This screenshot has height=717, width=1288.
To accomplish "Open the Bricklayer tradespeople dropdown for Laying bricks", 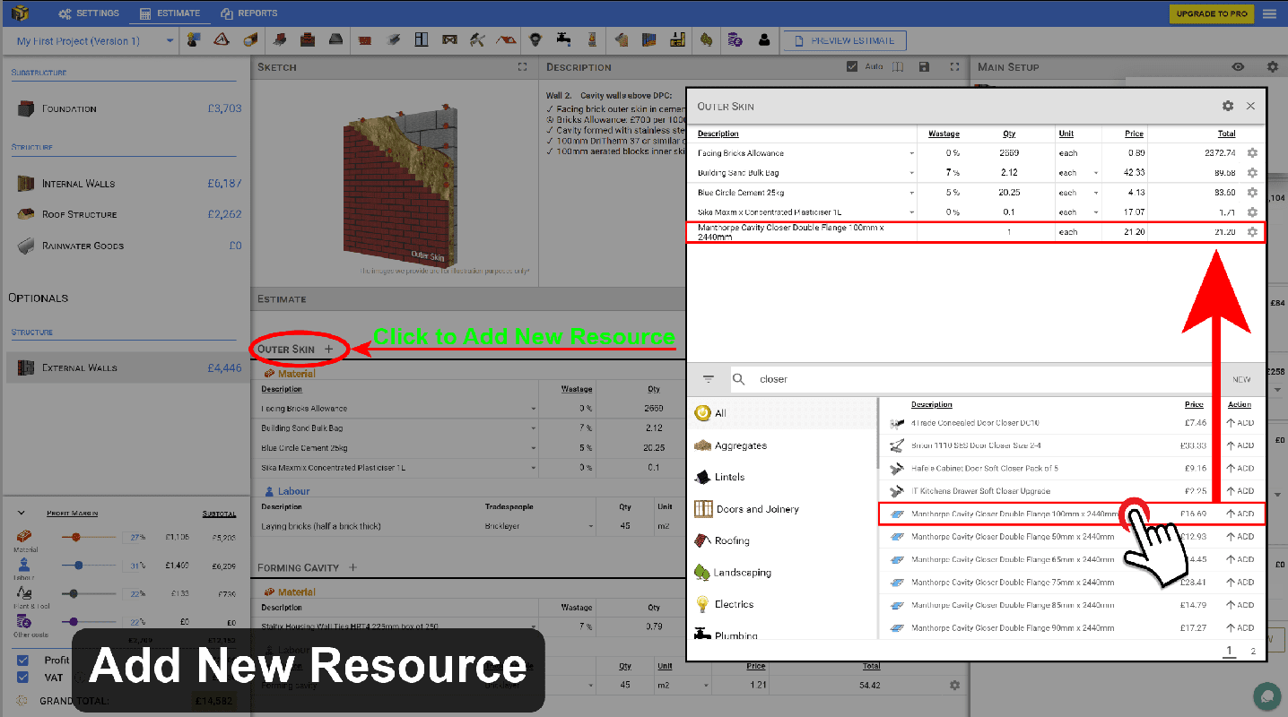I will click(592, 526).
